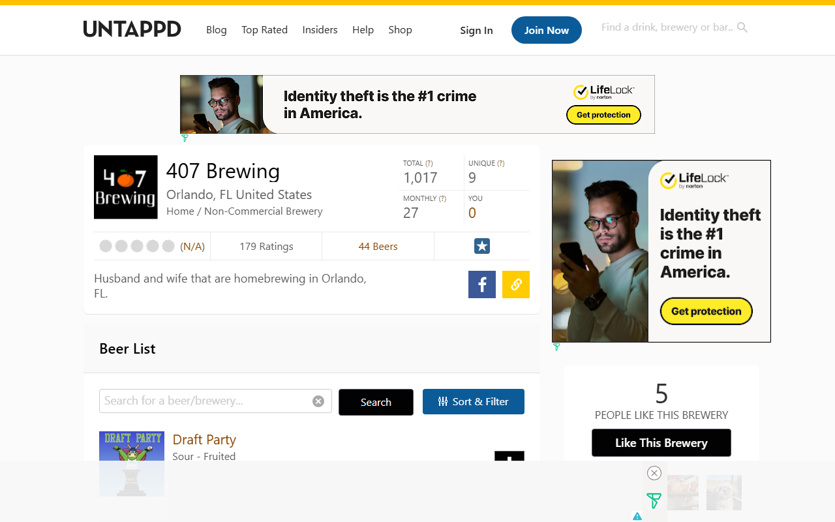This screenshot has height=522, width=835.
Task: Open the Top Rated page
Action: click(264, 29)
